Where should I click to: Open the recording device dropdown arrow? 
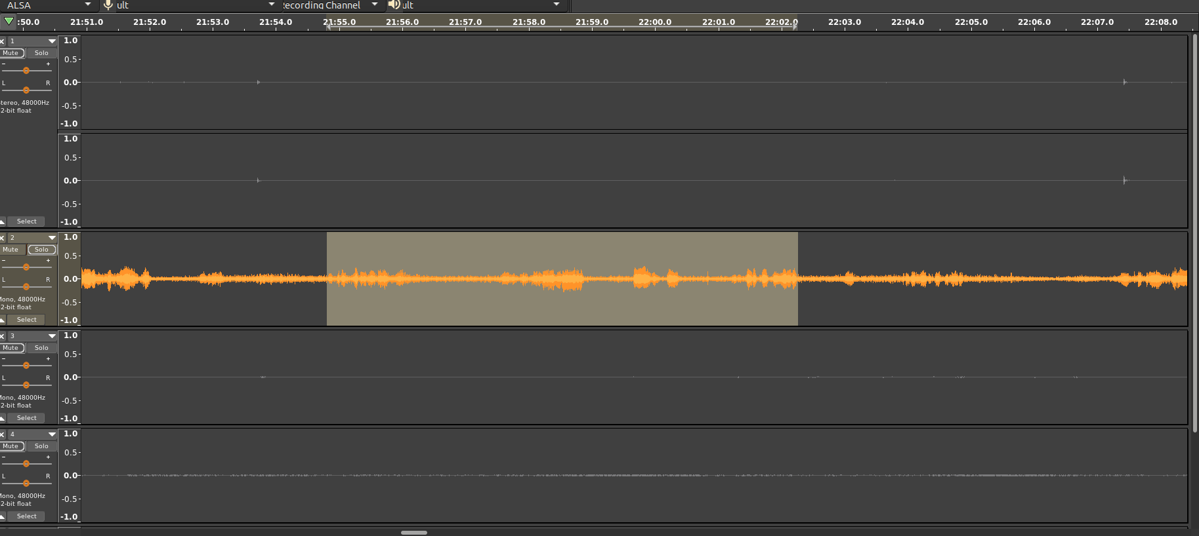(272, 5)
